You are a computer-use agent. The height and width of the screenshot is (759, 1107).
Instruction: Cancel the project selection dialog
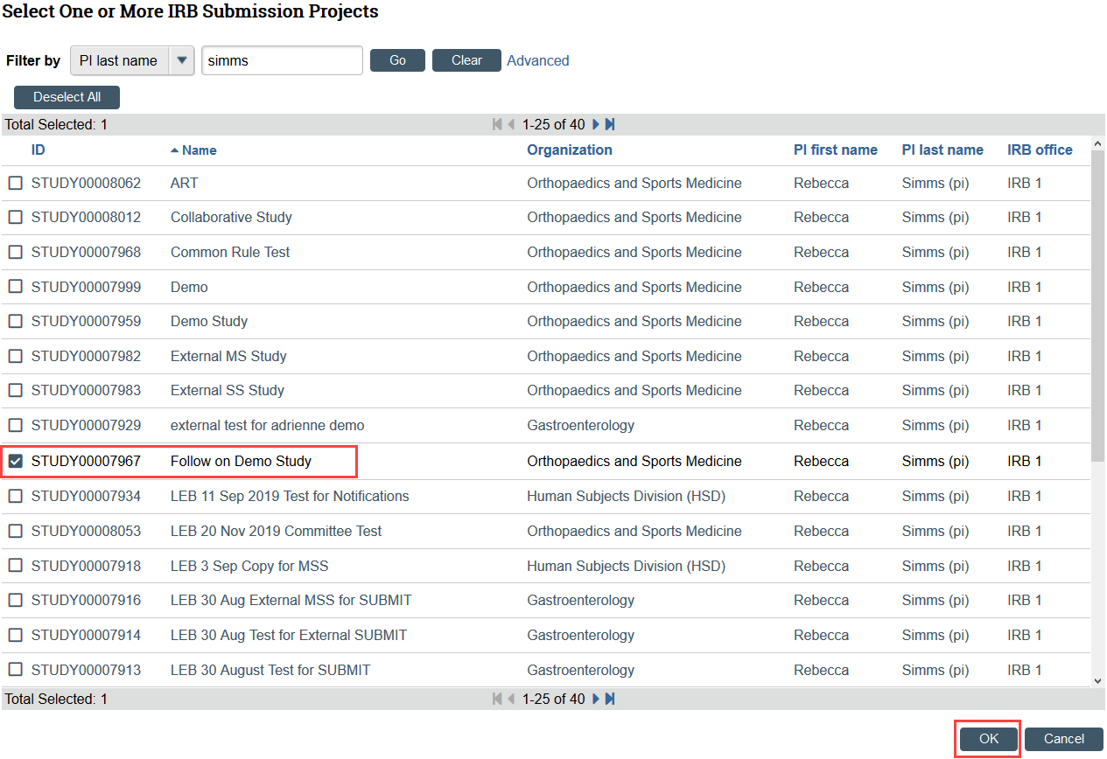tap(1064, 739)
